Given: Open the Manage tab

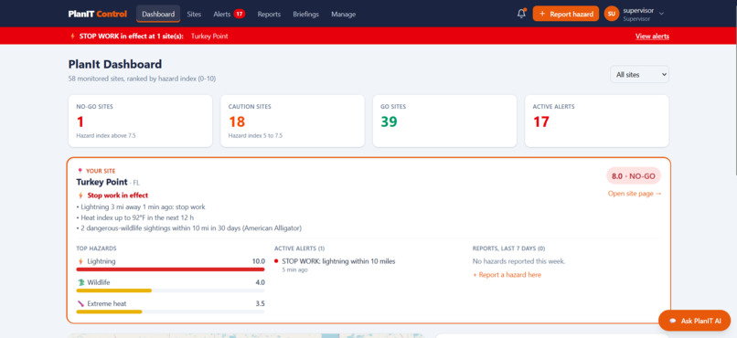Looking at the screenshot, I should click(x=343, y=14).
